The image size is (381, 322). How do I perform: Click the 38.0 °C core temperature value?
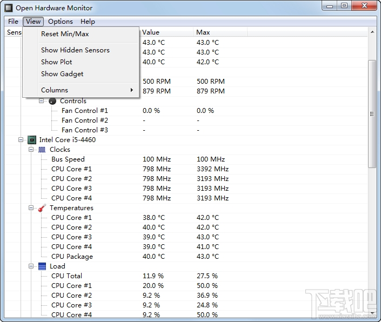tap(154, 218)
